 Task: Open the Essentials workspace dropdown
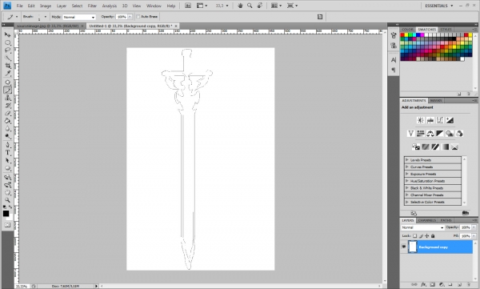[x=438, y=6]
